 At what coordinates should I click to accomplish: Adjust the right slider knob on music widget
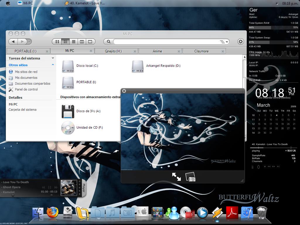tap(52, 195)
